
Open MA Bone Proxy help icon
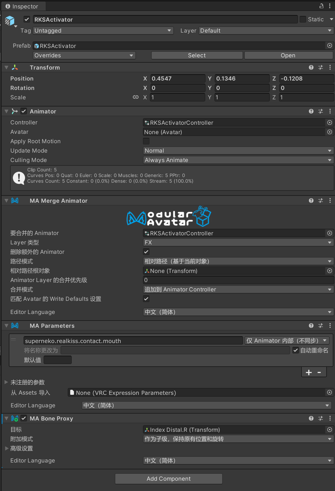311,418
